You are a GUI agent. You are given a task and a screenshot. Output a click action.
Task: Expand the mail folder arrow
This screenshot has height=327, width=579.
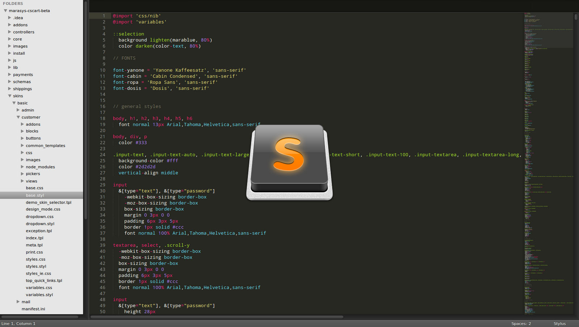18,302
